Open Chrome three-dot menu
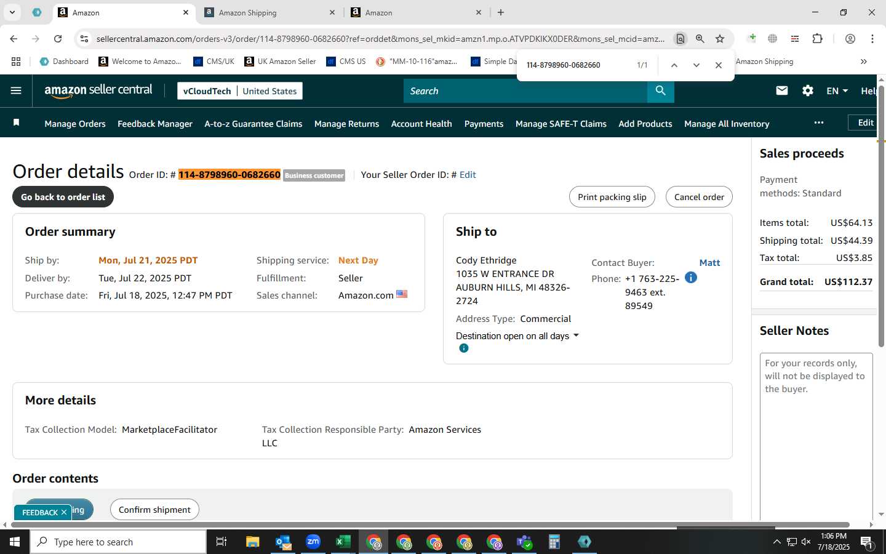Viewport: 886px width, 554px height. (872, 38)
